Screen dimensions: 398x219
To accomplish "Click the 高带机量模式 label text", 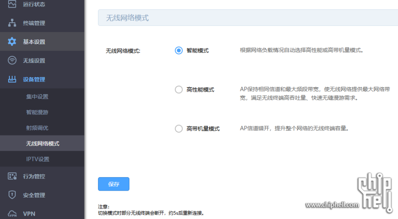I will (203, 129).
